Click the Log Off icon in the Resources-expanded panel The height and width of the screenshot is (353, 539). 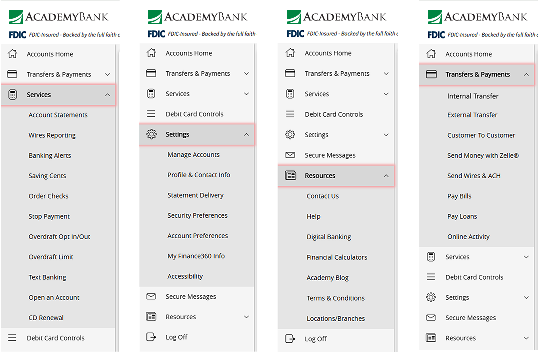pyautogui.click(x=290, y=339)
